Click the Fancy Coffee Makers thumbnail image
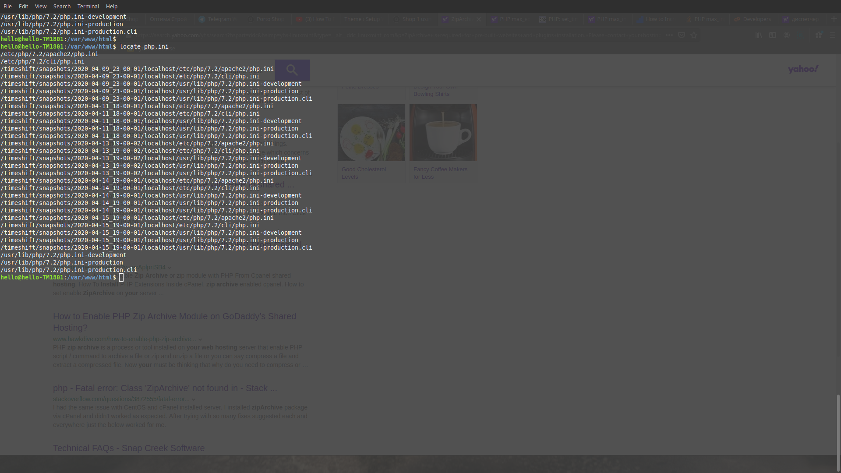Screen dimensions: 841x473 click(x=443, y=132)
